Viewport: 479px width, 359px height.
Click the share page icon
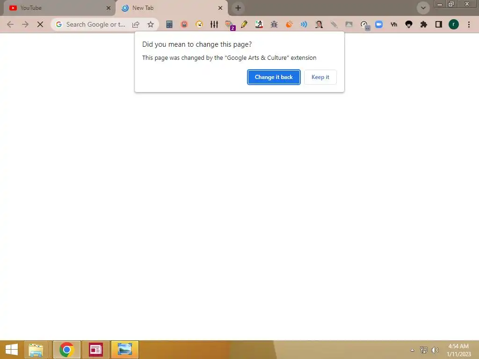tap(136, 24)
